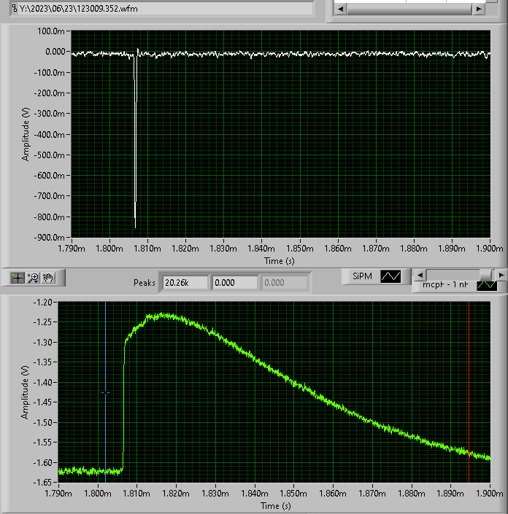Click the red cursor marker on waveform
This screenshot has width=508, height=514.
point(469,452)
